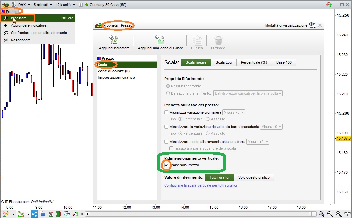This screenshot has height=218, width=352.
Task: Click the panel with blue down arrow icon
Action: tap(347, 213)
